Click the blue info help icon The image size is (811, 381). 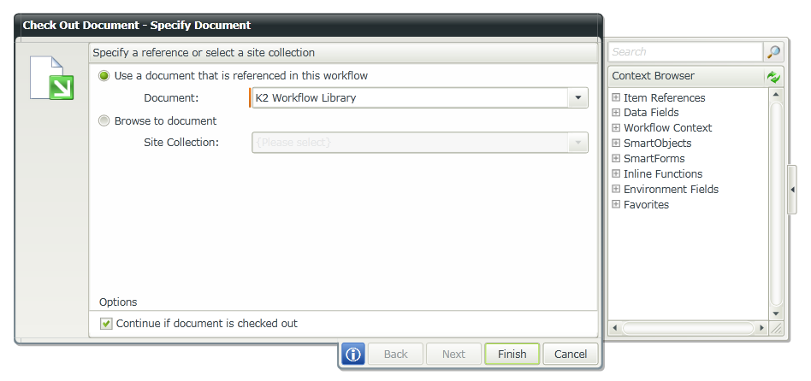(x=354, y=355)
